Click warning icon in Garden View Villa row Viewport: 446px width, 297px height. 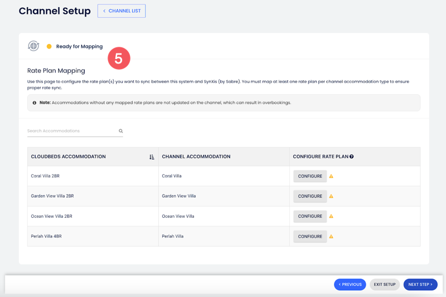point(331,196)
